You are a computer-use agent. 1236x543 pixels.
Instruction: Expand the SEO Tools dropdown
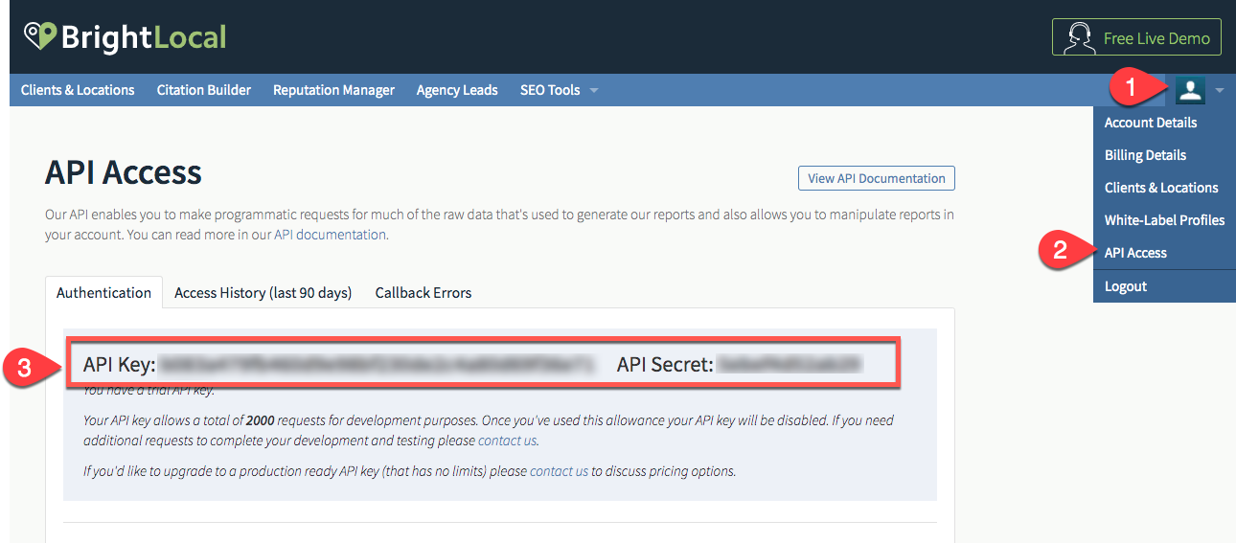pyautogui.click(x=559, y=90)
